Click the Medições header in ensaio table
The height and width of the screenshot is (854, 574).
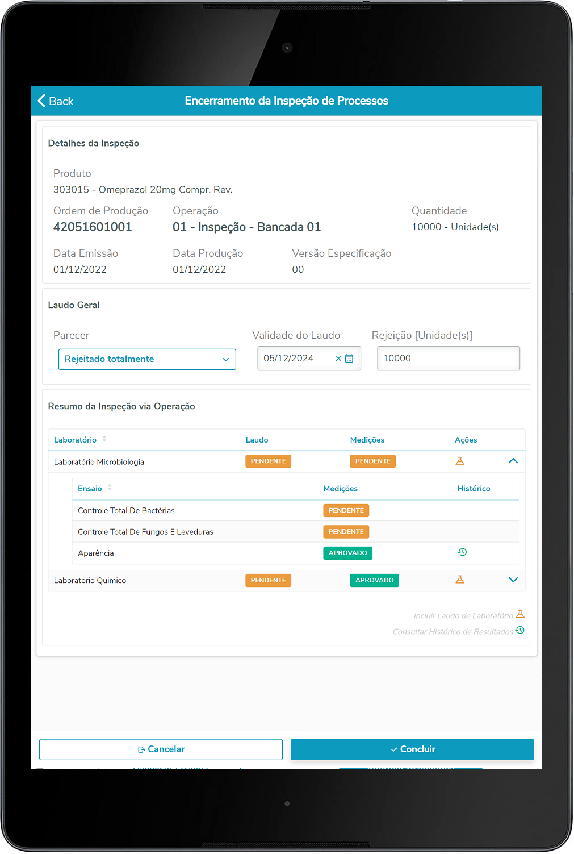click(341, 489)
